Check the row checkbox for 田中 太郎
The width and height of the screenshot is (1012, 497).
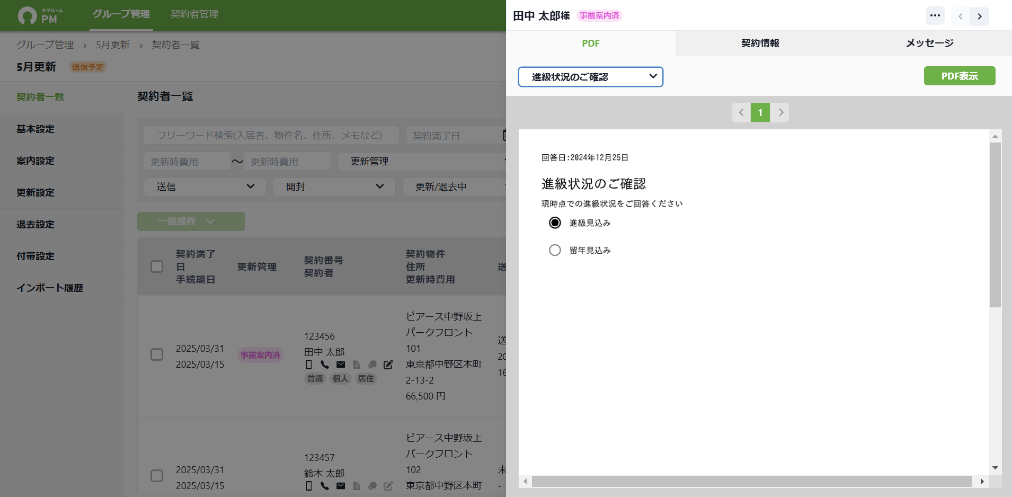(157, 354)
